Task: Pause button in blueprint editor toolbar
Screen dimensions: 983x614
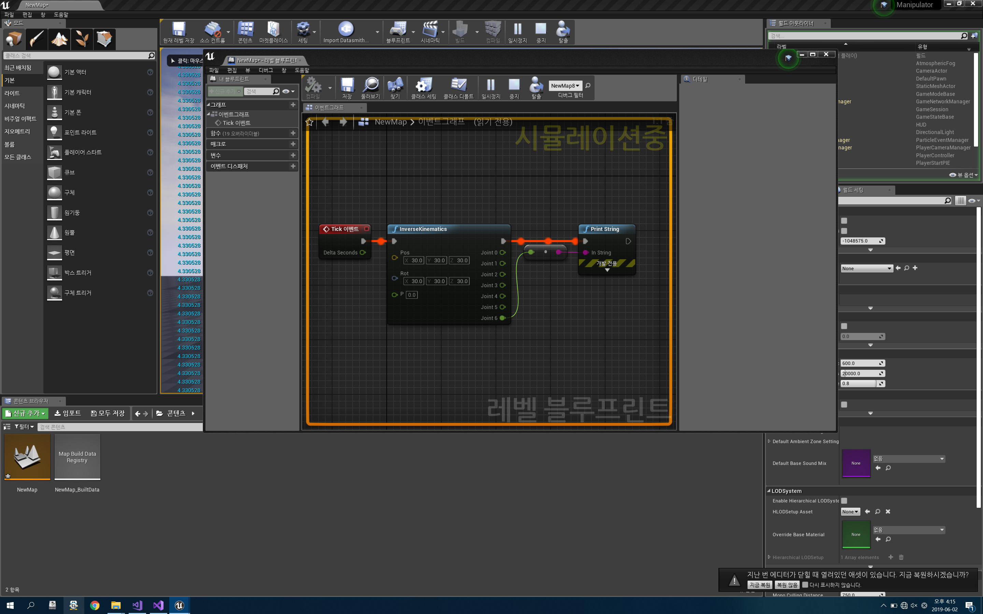Action: tap(491, 85)
